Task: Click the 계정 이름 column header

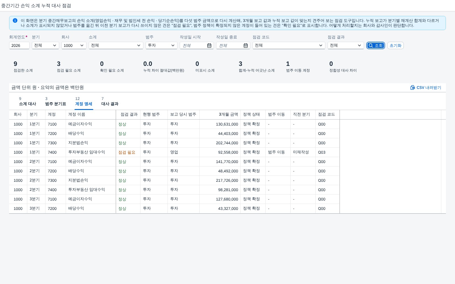Action: pos(91,114)
